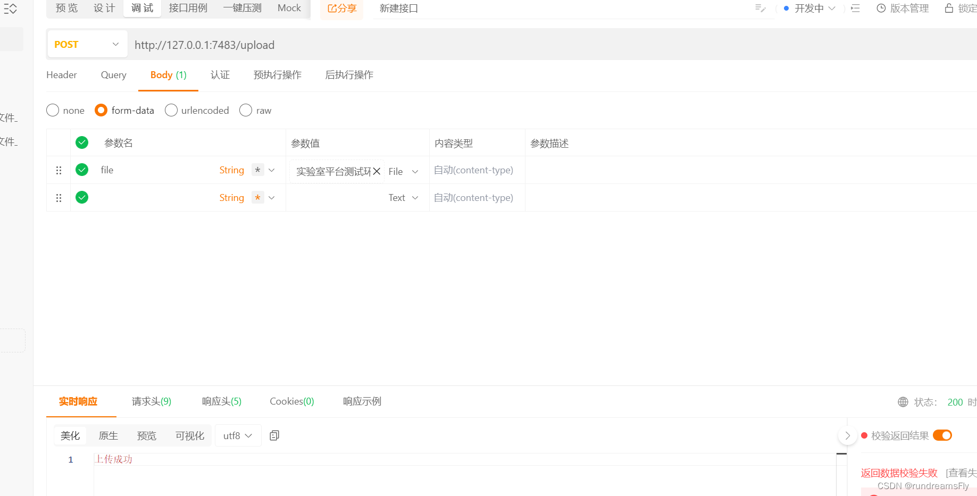Screen dimensions: 977x496
Task: Click the lock icon in the top right
Action: (x=949, y=8)
